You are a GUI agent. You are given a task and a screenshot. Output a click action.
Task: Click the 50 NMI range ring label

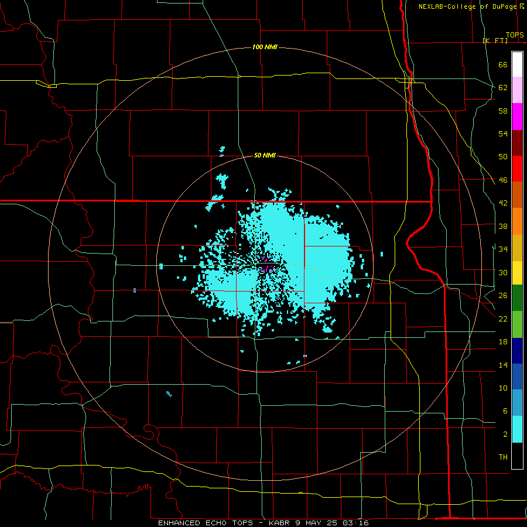[x=265, y=155]
